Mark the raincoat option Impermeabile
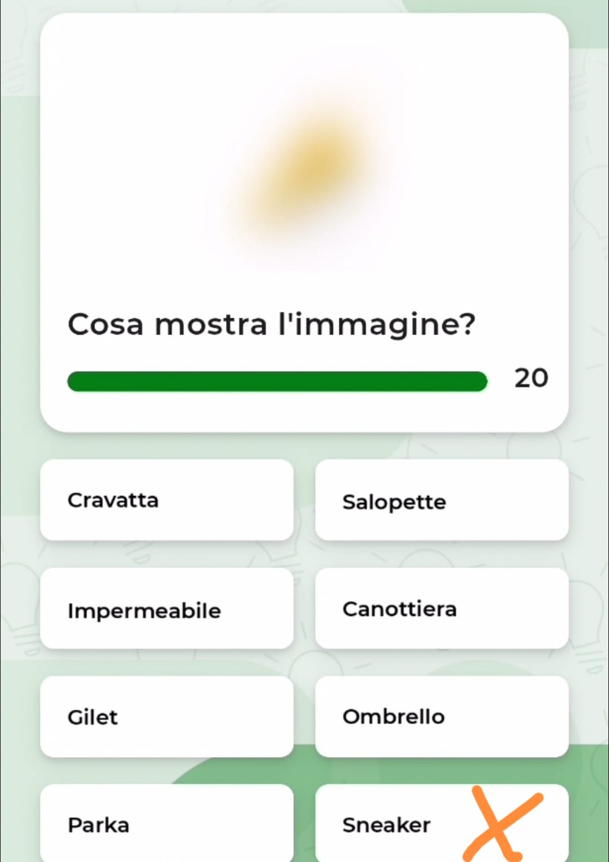The width and height of the screenshot is (609, 862). (167, 609)
